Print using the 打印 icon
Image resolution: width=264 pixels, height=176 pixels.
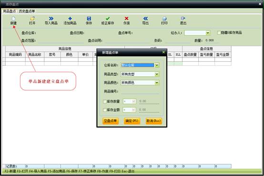click(x=164, y=20)
